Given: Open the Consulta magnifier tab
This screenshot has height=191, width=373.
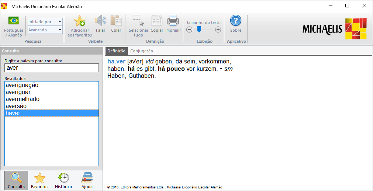Looking at the screenshot, I should point(16,181).
